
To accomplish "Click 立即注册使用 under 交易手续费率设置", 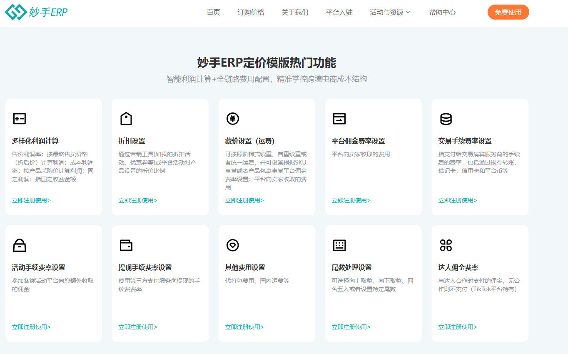I will tap(458, 200).
